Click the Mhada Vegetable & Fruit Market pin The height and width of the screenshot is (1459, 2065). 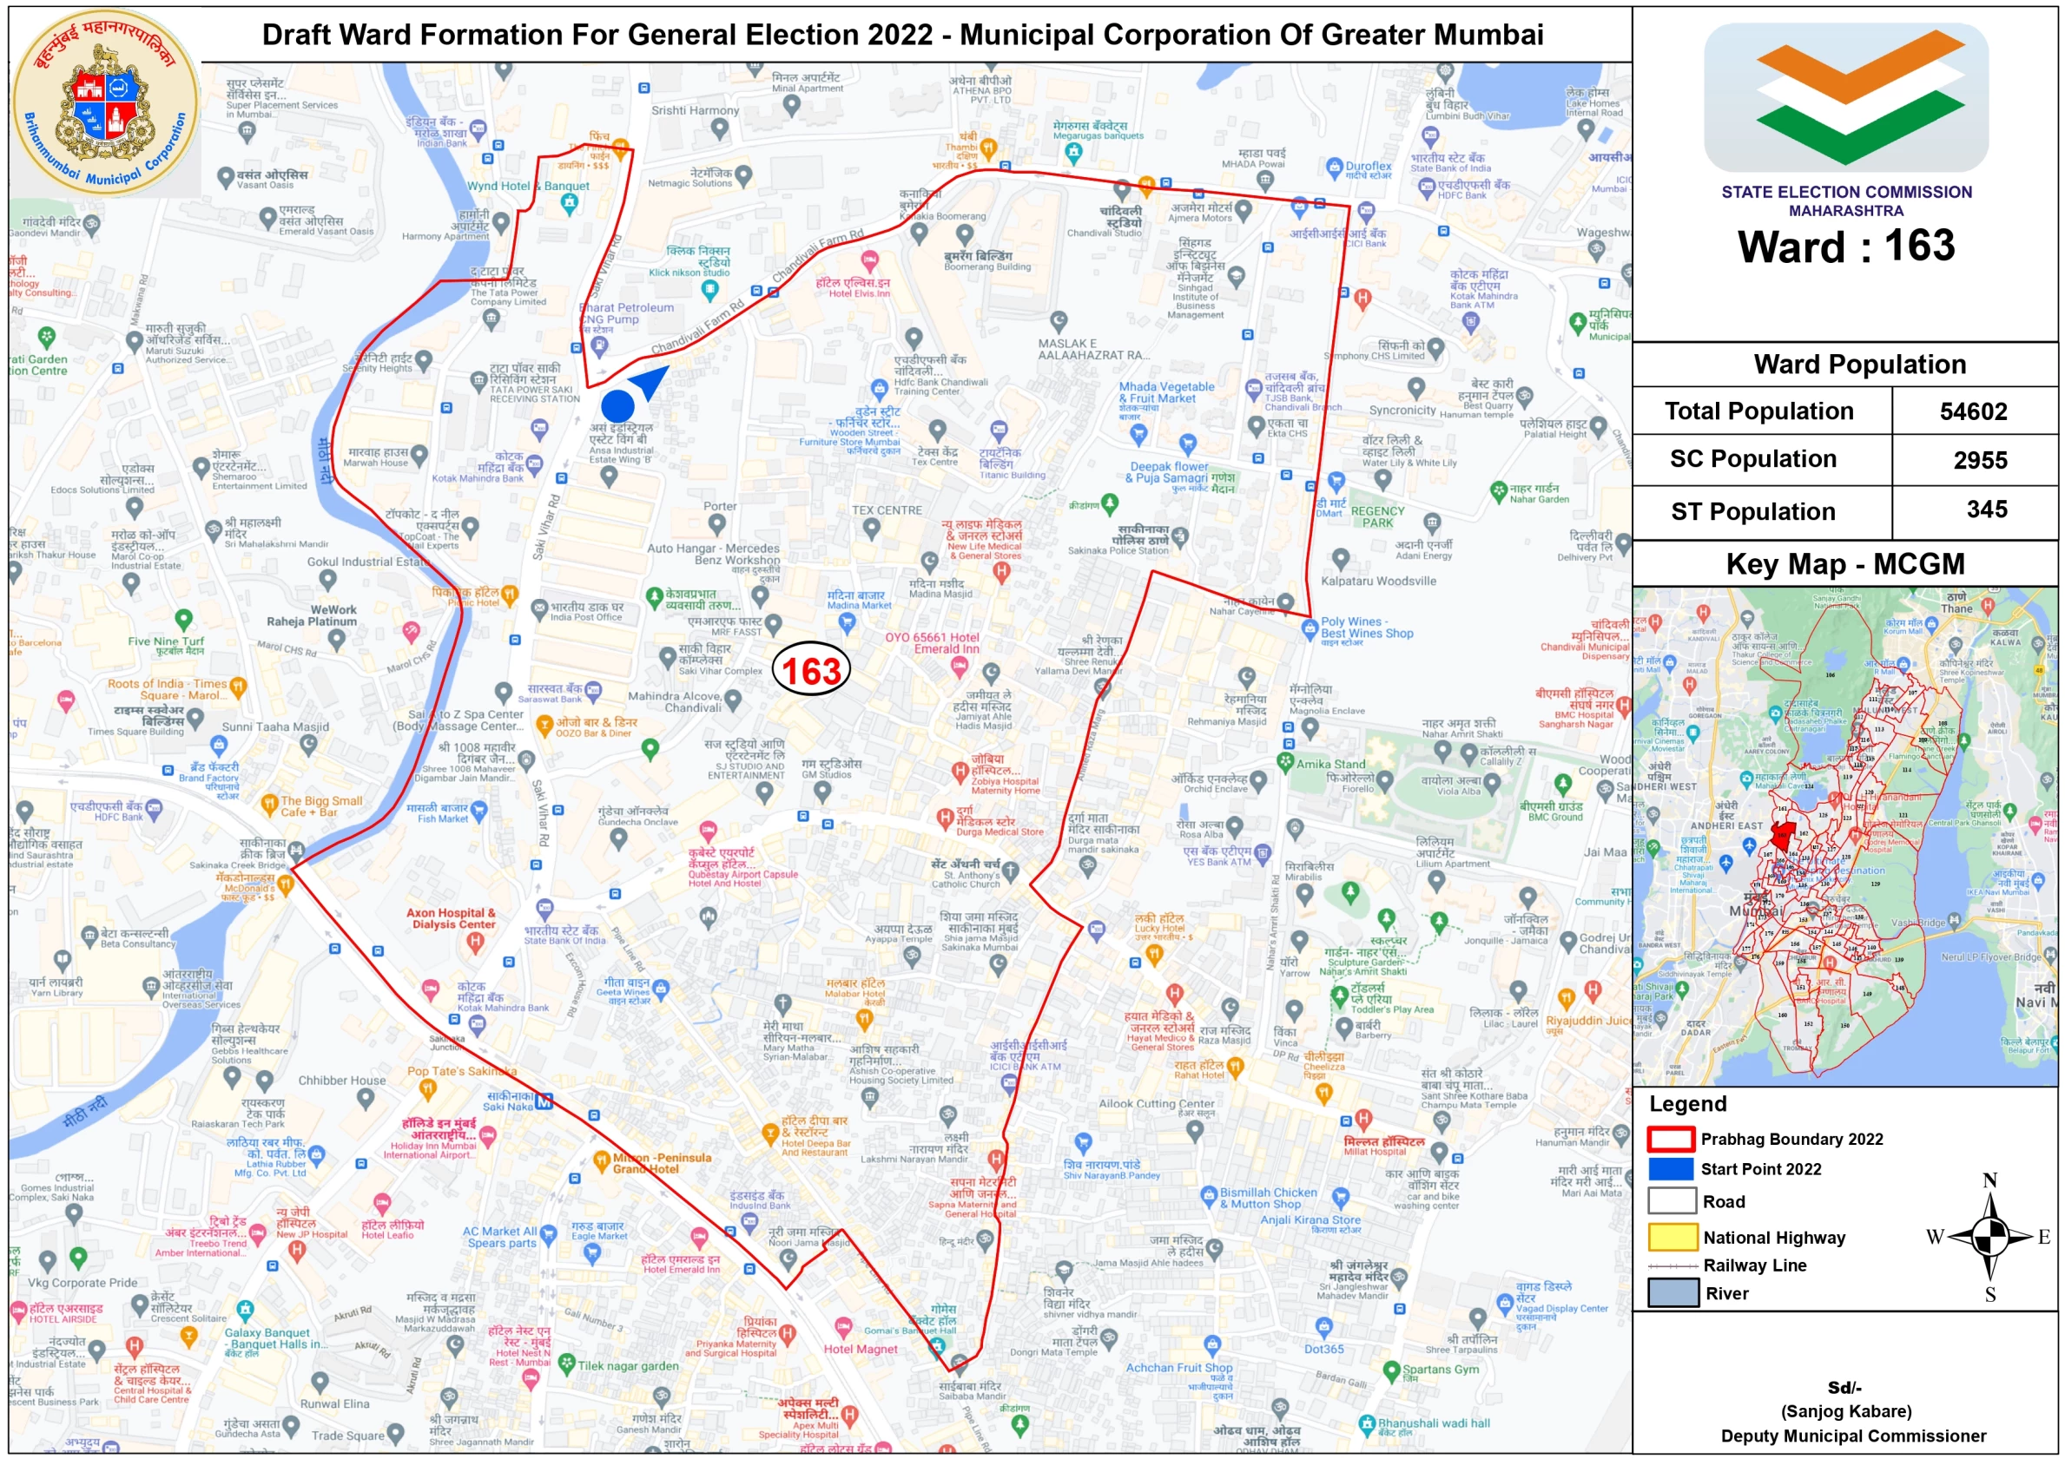[1138, 433]
